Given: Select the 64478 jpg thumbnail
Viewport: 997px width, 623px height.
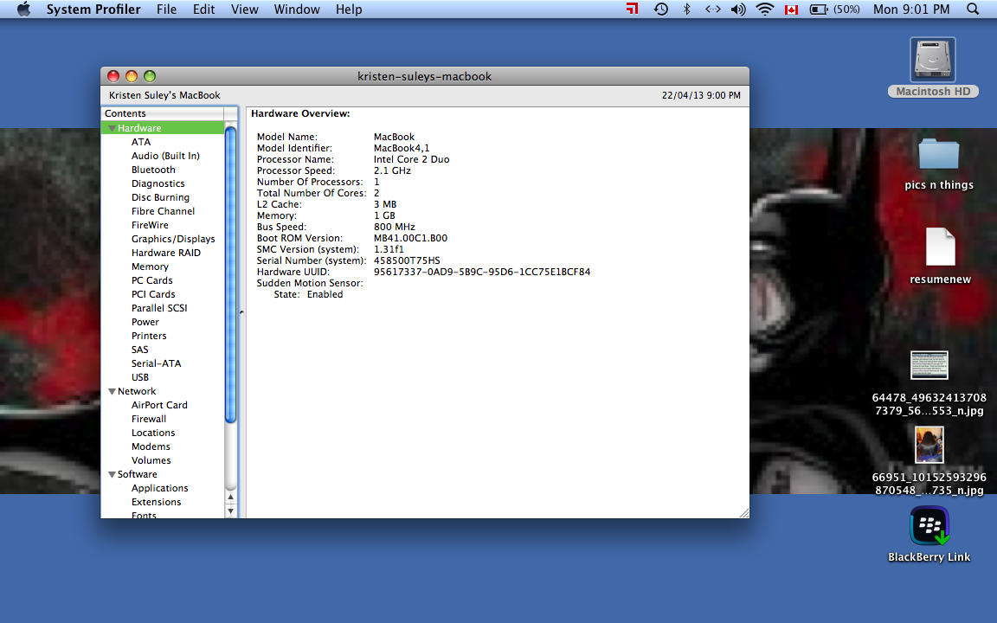Looking at the screenshot, I should click(x=929, y=365).
